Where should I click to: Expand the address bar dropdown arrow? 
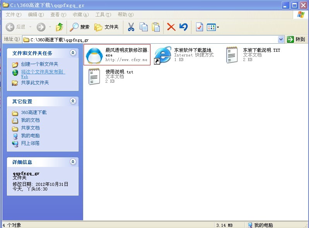[281, 39]
